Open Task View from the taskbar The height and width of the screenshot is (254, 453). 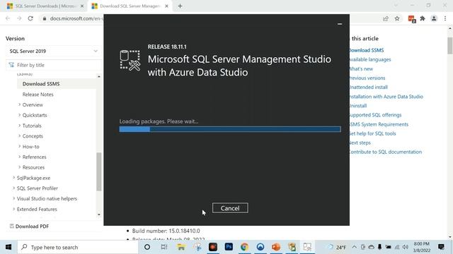pyautogui.click(x=164, y=247)
